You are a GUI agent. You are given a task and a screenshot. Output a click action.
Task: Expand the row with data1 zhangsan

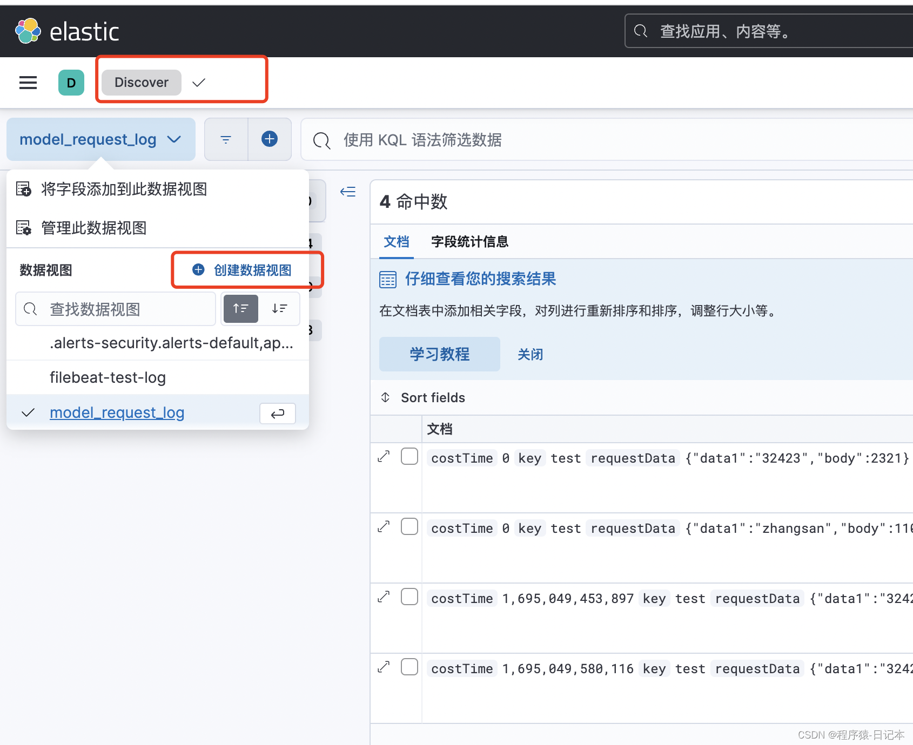point(384,526)
